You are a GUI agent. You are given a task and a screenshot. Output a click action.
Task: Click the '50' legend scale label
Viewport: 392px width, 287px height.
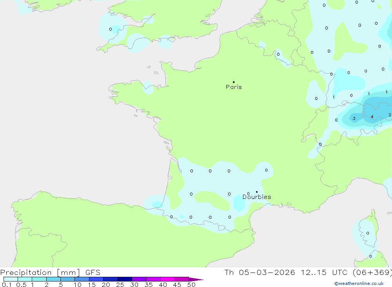(192, 285)
